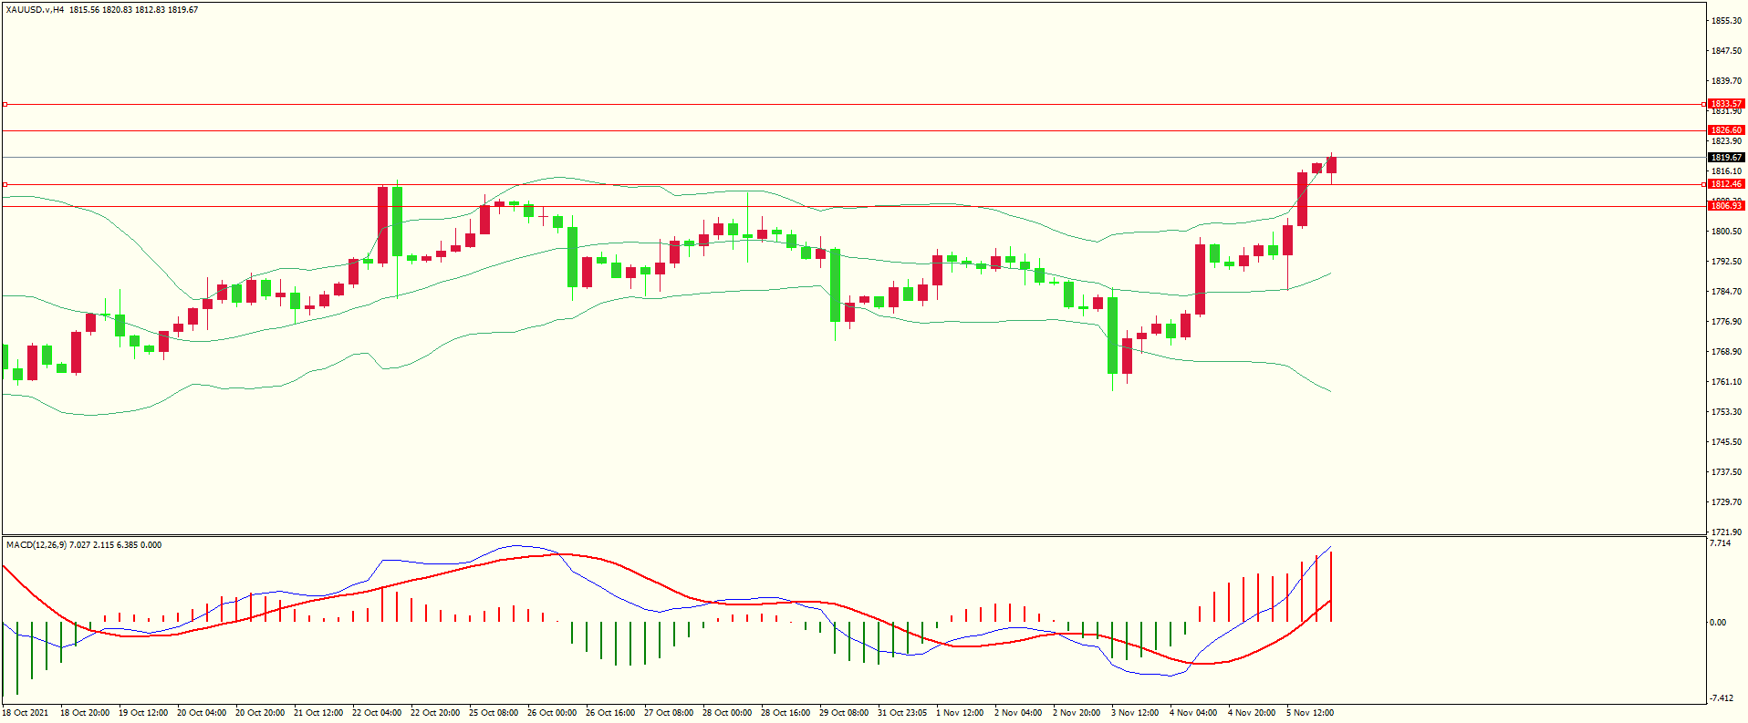
Task: Click the 5 Nov 12:00 time axis label
Action: [x=1310, y=713]
